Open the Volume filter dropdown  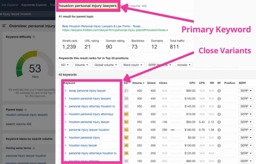(81, 65)
